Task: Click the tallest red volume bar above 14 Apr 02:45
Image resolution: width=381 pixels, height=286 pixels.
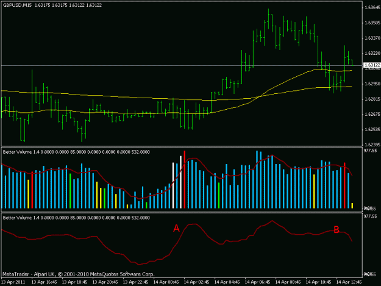Action: point(185,179)
